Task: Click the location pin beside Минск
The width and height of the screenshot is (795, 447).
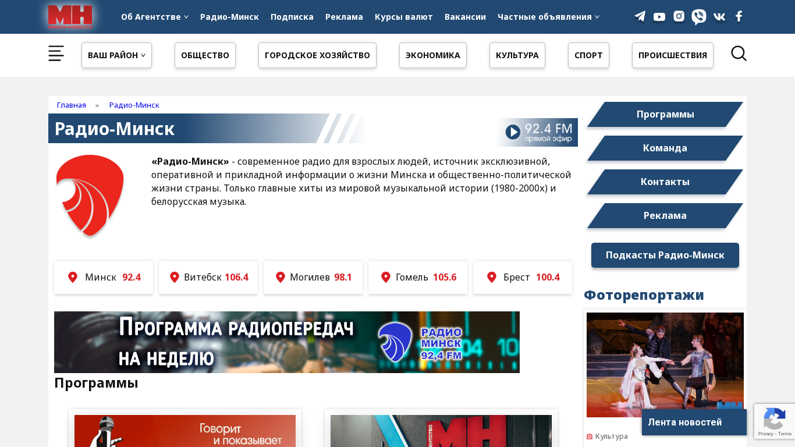Action: coord(73,277)
